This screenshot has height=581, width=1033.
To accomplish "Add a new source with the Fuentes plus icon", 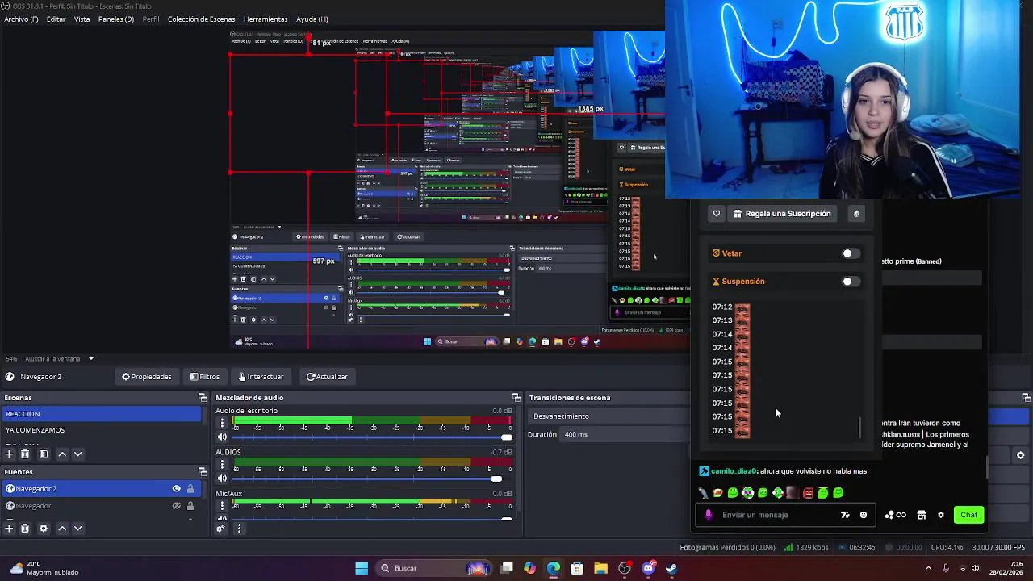I will click(9, 529).
